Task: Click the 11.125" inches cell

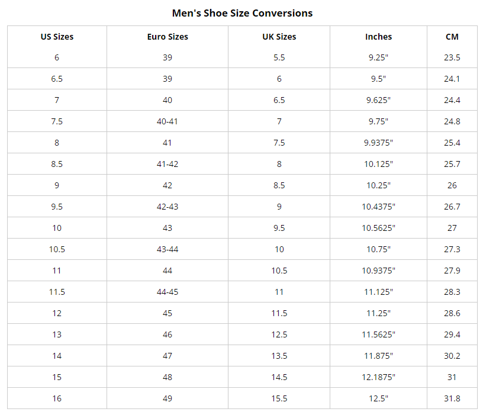Action: pyautogui.click(x=378, y=292)
